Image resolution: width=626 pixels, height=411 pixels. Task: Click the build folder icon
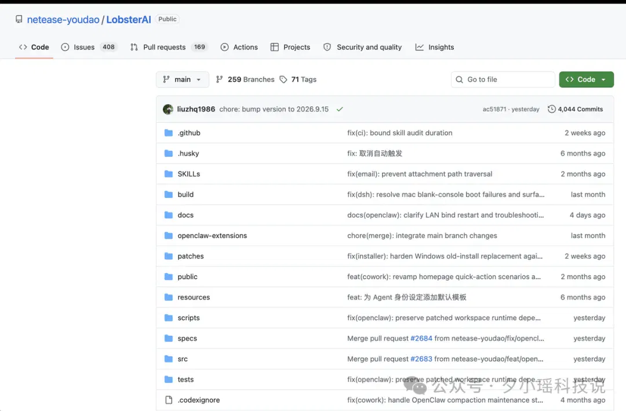coord(169,195)
